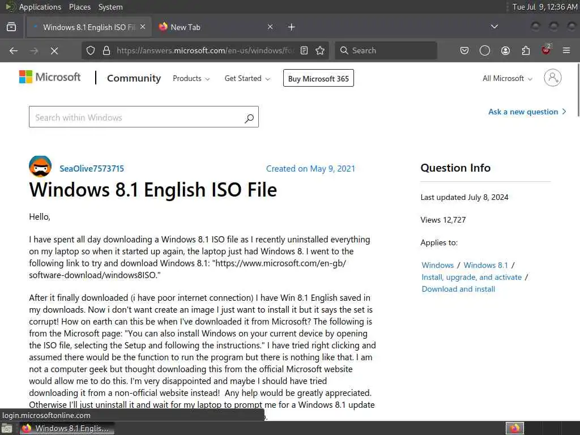Click the show desktop taskbar icon
Screen dimensions: 580x435
click(x=7, y=429)
